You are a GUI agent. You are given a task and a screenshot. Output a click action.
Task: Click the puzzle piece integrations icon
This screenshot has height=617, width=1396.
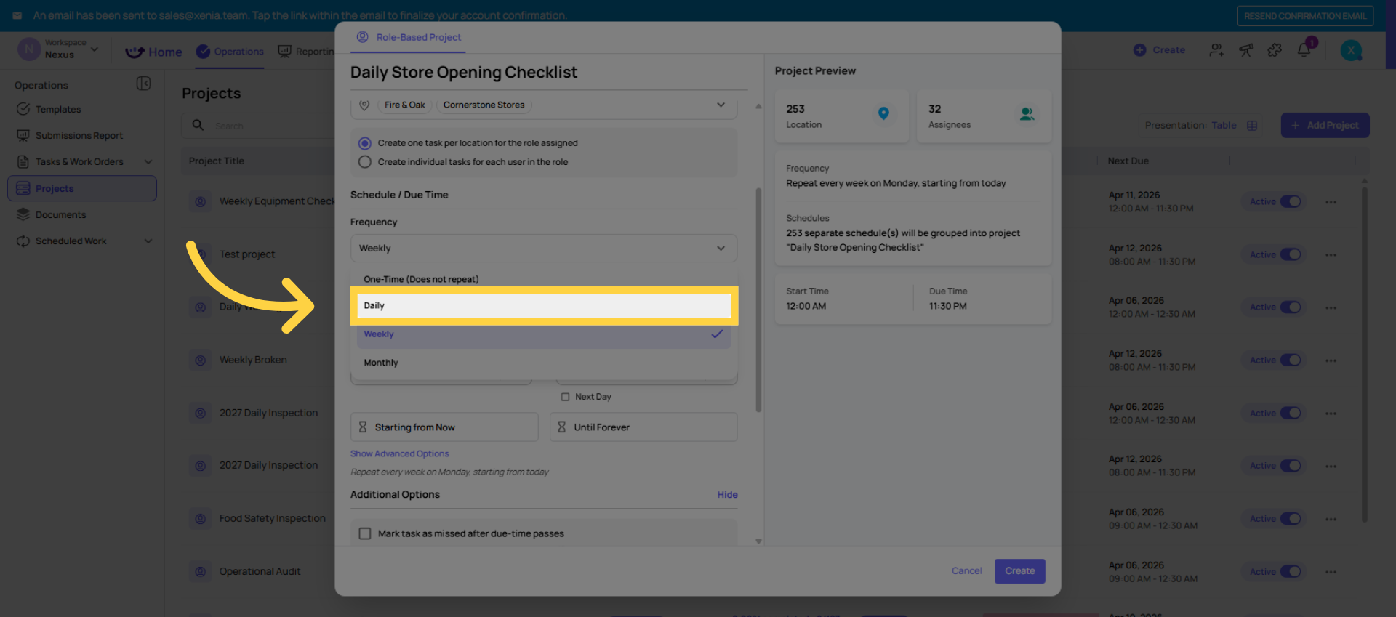1275,50
